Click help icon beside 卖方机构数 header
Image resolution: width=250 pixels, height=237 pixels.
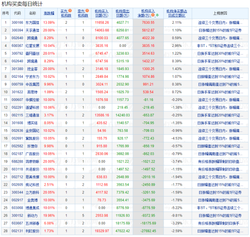[87, 11]
